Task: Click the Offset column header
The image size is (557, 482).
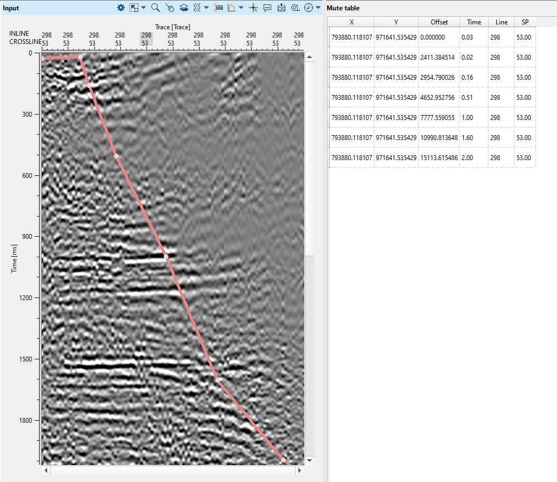Action: click(x=439, y=22)
